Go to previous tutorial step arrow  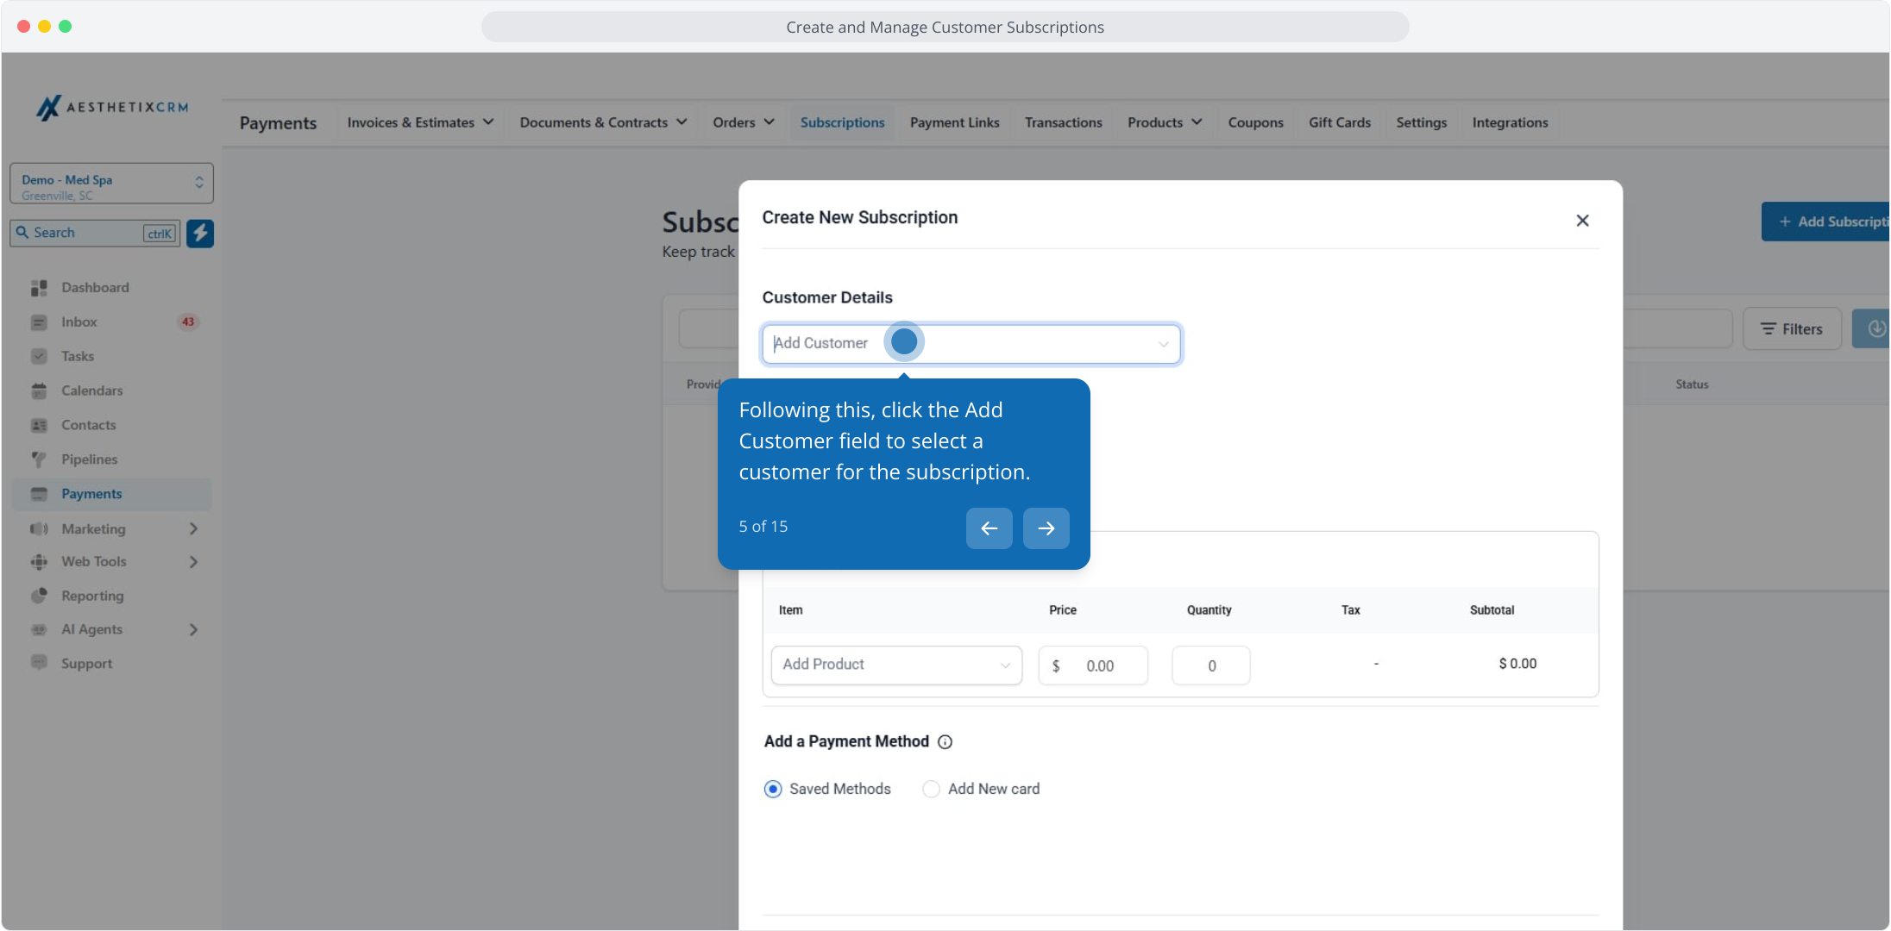click(989, 528)
